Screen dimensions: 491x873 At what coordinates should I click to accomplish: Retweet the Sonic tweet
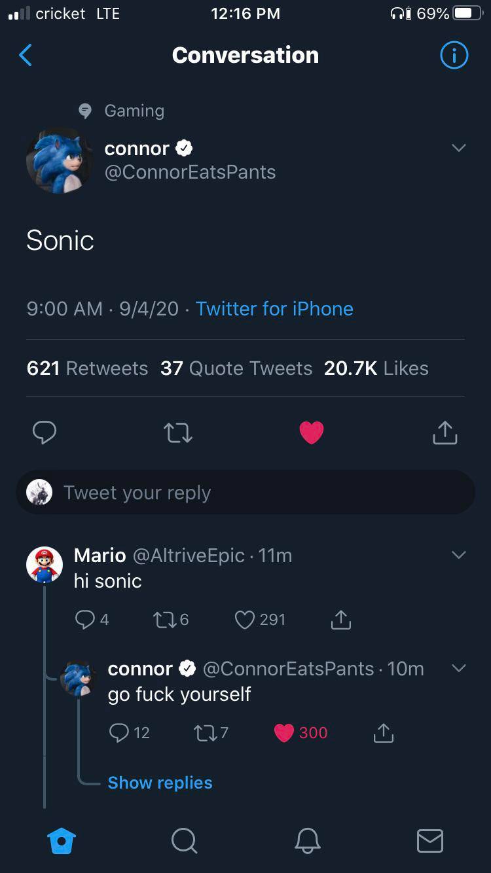177,432
